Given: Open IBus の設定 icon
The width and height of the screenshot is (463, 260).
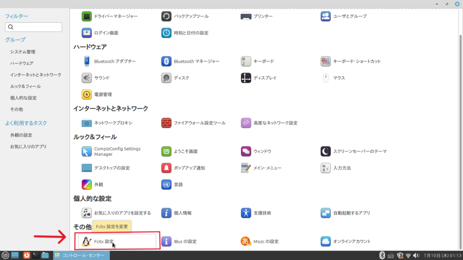Looking at the screenshot, I should pyautogui.click(x=166, y=241).
